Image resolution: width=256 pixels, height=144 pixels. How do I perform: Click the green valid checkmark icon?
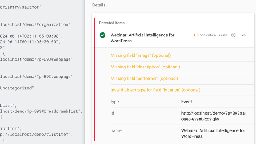(x=102, y=35)
